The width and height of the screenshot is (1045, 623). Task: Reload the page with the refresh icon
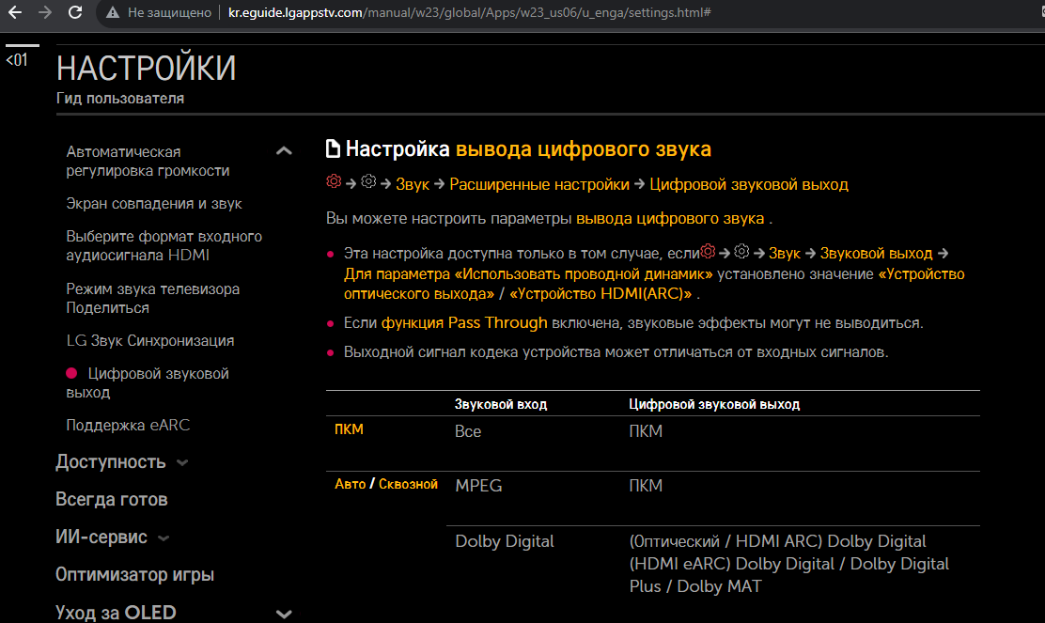coord(75,13)
